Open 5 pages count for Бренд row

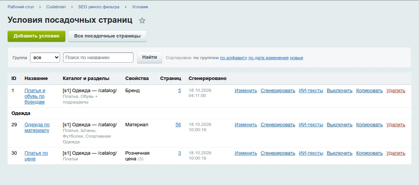[179, 91]
